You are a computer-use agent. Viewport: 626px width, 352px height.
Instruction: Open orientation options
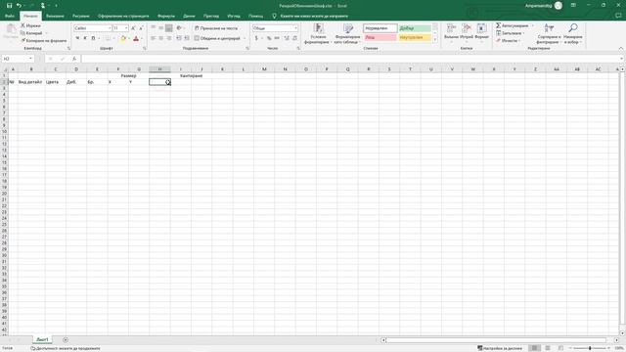pyautogui.click(x=180, y=28)
